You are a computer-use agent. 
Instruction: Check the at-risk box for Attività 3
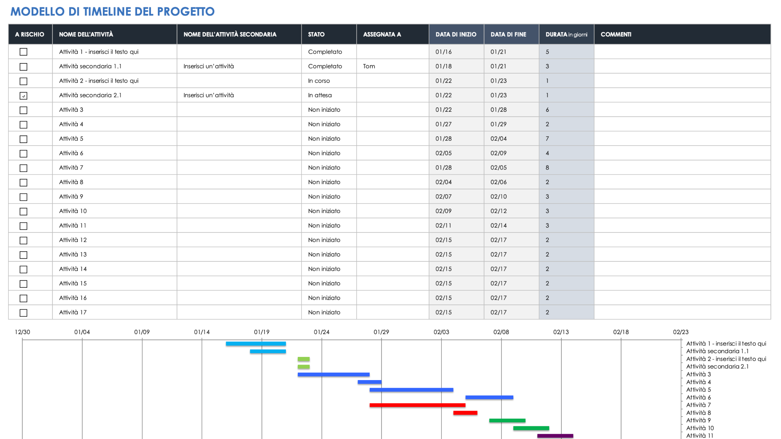click(x=24, y=110)
